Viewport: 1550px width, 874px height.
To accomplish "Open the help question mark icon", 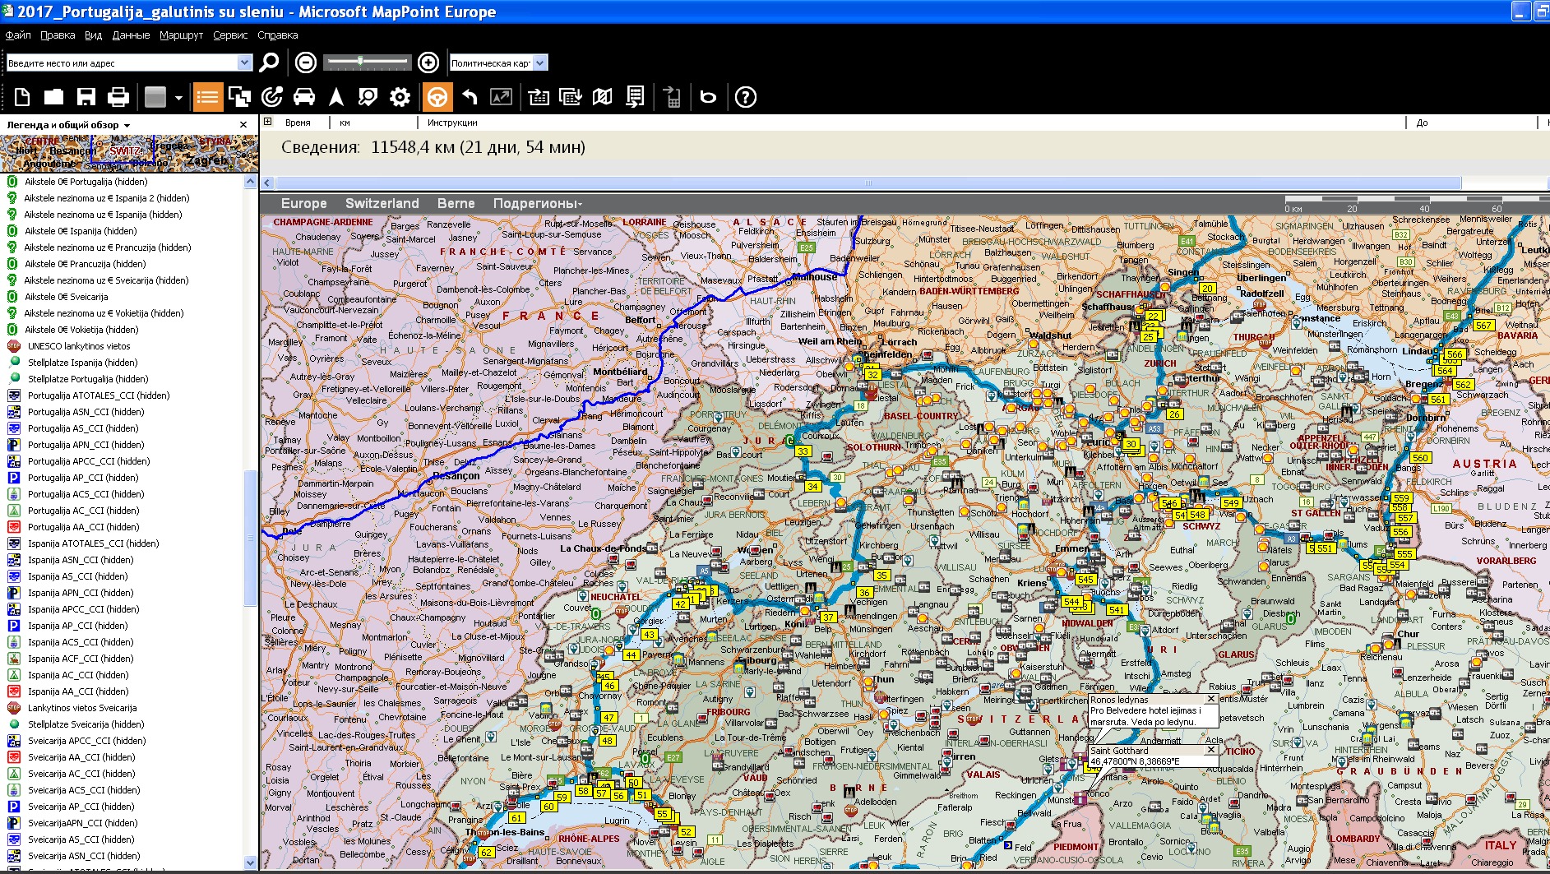I will click(x=745, y=97).
